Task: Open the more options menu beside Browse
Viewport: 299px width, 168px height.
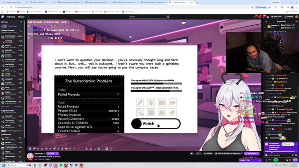Action: [28, 17]
